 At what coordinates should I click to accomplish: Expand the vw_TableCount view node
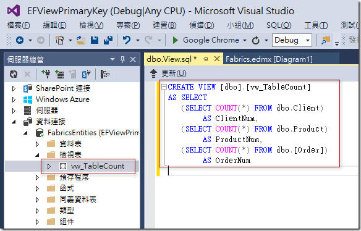click(49, 166)
